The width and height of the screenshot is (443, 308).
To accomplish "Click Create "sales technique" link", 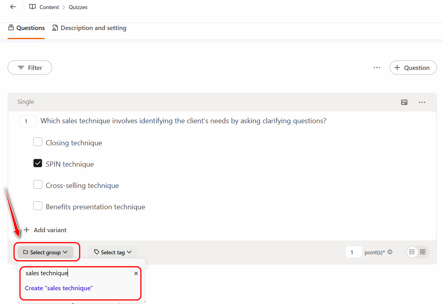I will pos(59,288).
